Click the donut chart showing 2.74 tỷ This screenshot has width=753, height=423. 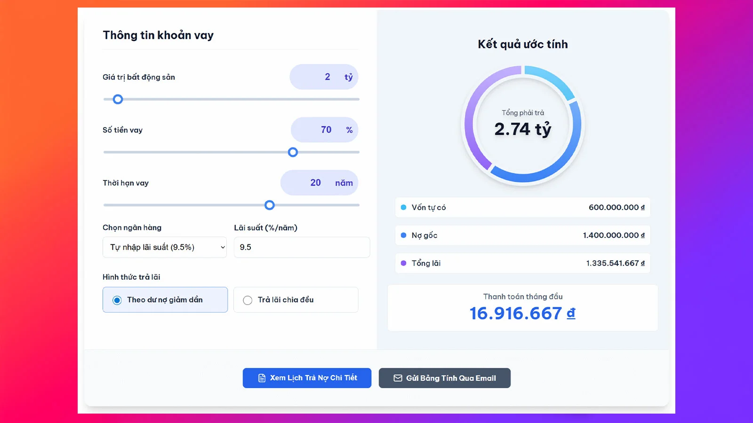[x=523, y=125]
